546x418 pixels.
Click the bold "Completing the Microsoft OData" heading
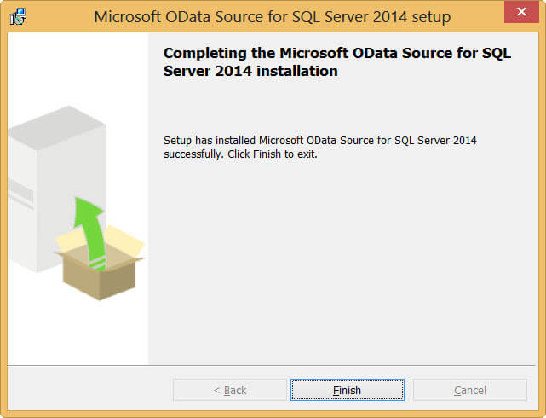click(336, 53)
